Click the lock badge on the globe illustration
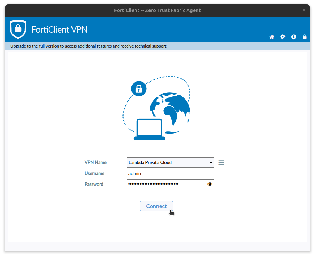This screenshot has width=315, height=257. (139, 88)
